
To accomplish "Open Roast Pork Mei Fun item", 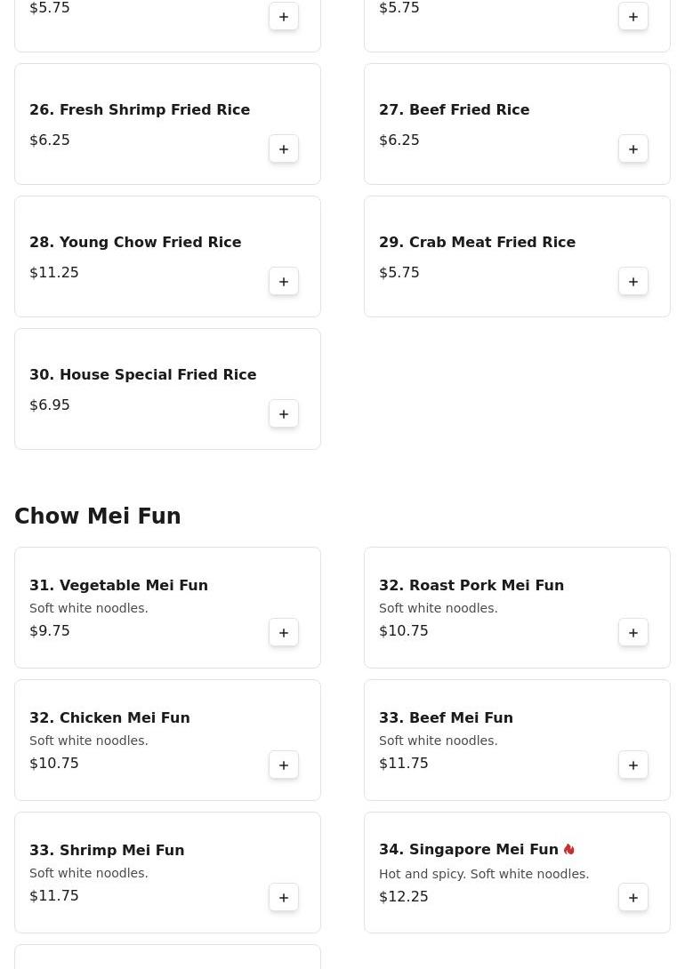I will click(471, 586).
